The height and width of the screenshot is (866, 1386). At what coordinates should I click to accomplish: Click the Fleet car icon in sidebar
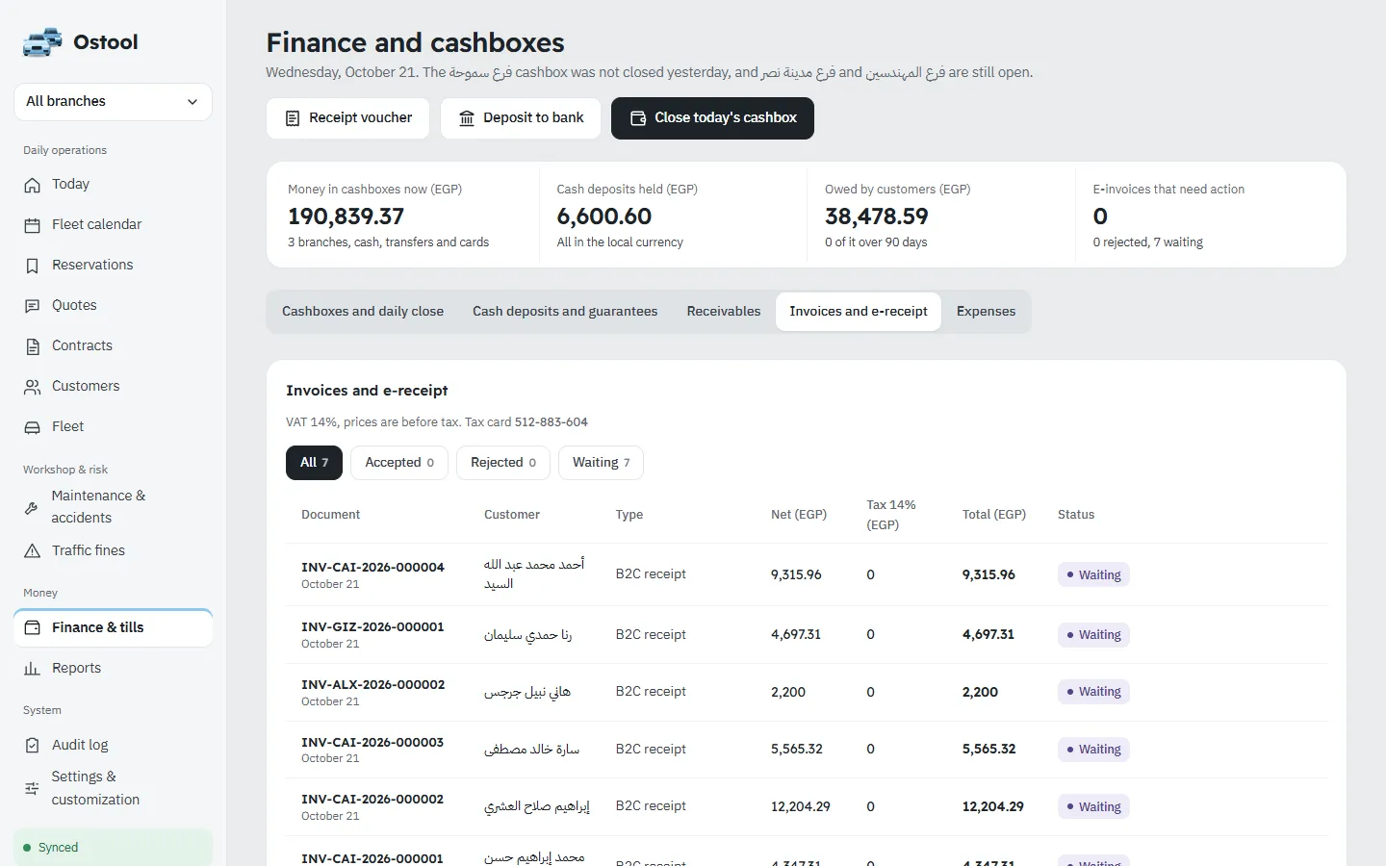pos(33,427)
